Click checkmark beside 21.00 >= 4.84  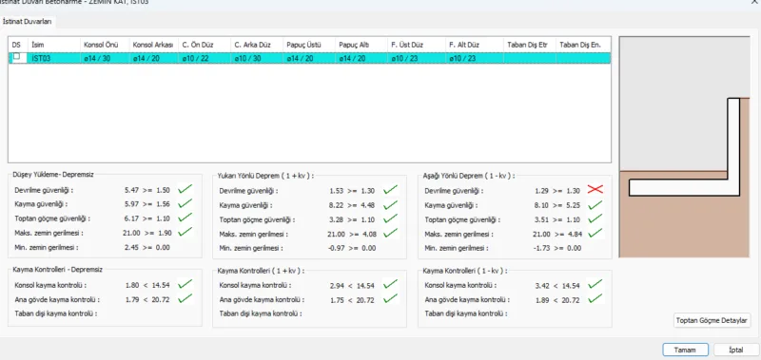pyautogui.click(x=595, y=233)
